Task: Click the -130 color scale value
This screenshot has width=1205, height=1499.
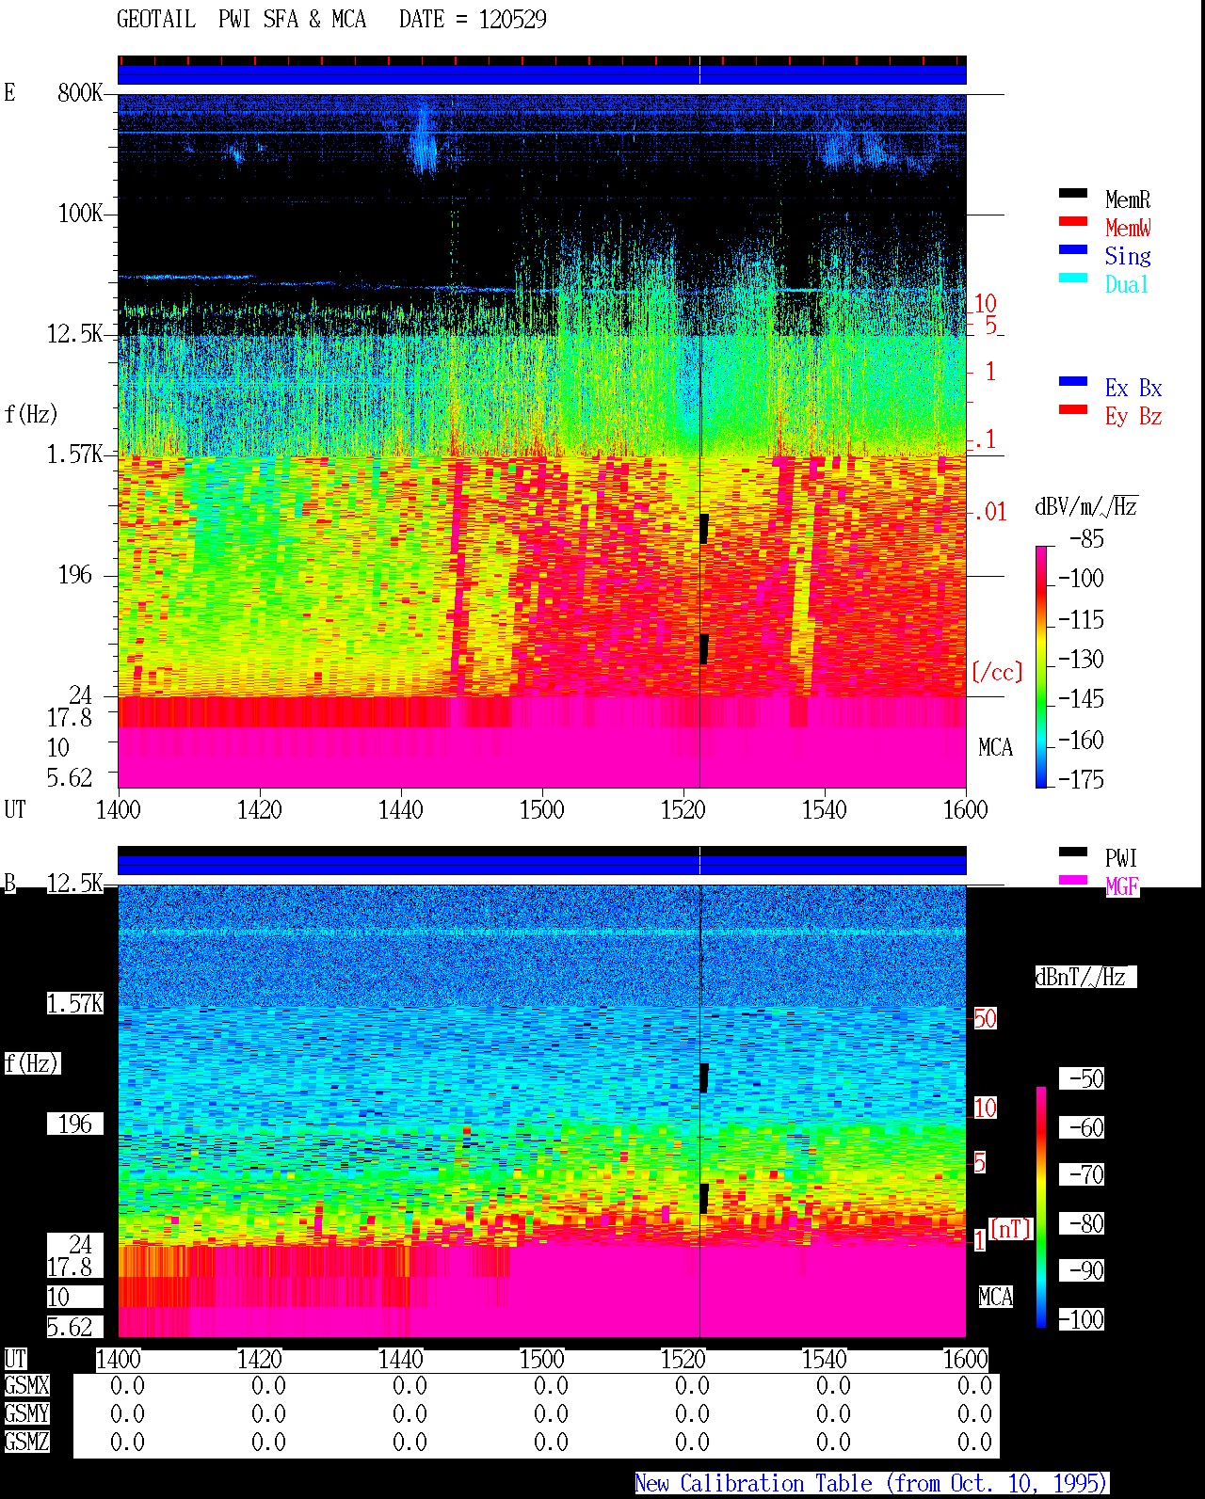Action: pos(1081,659)
